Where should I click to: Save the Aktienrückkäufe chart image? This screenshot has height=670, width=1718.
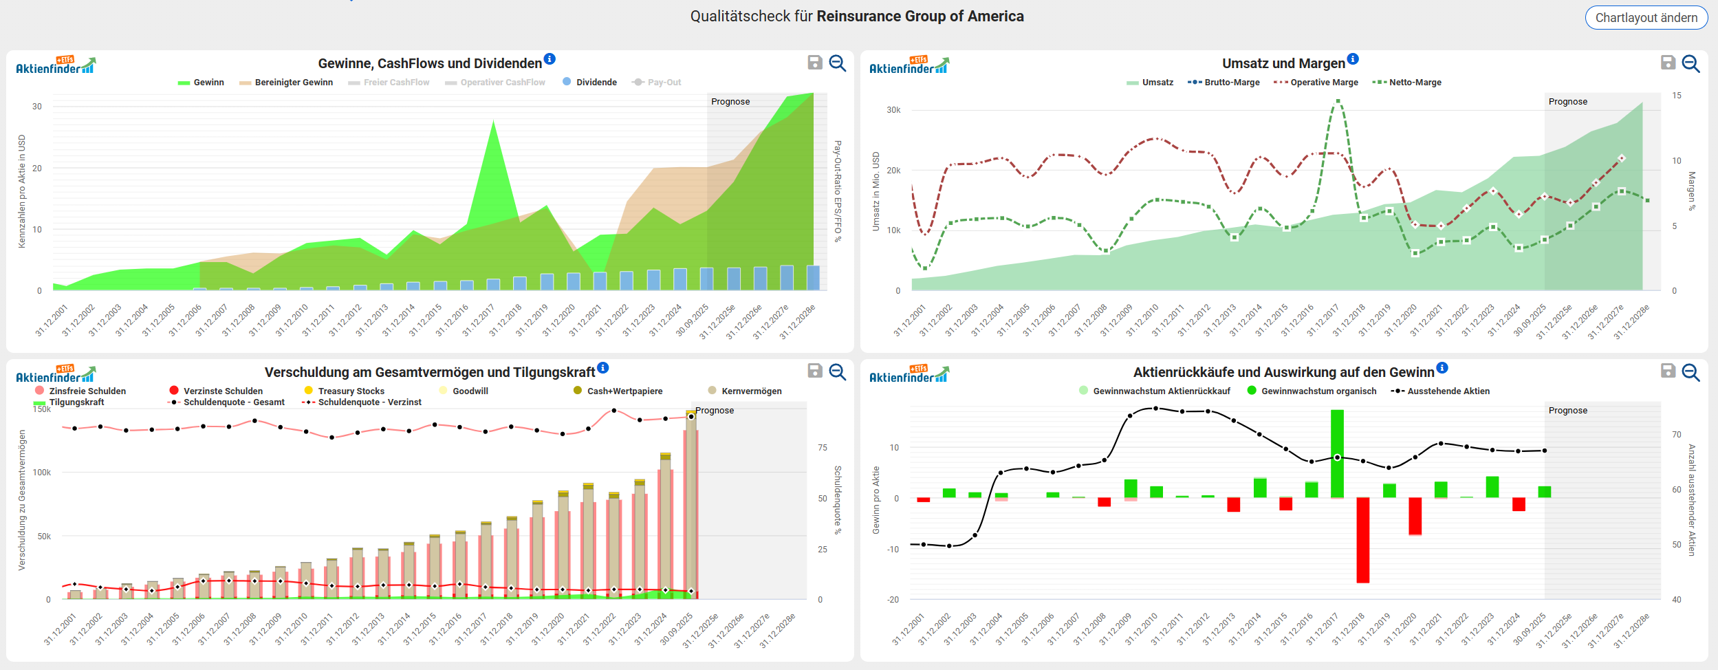pyautogui.click(x=1668, y=371)
